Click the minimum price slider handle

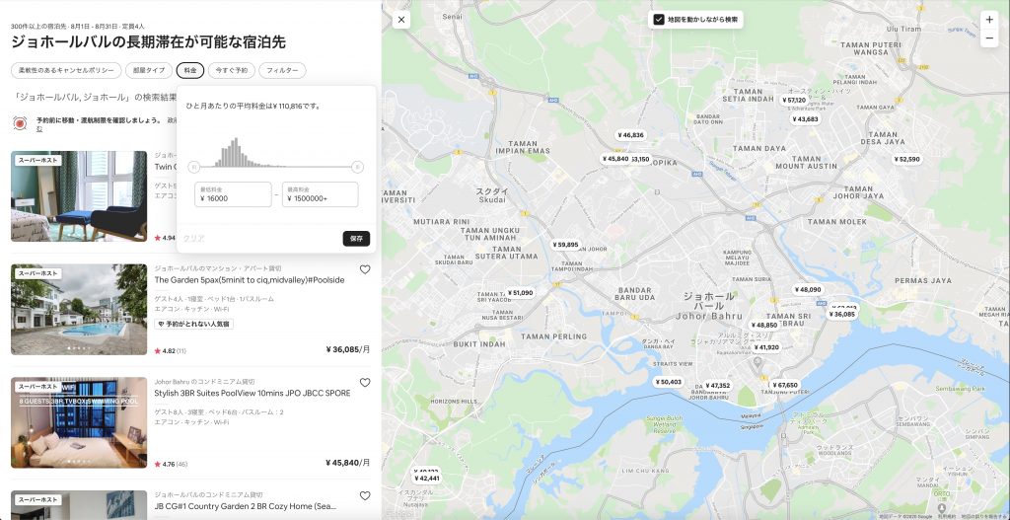(194, 167)
